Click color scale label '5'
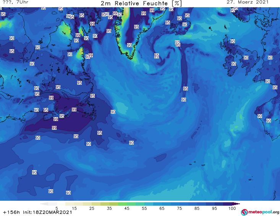This screenshot has width=280, height=216. click(x=57, y=208)
